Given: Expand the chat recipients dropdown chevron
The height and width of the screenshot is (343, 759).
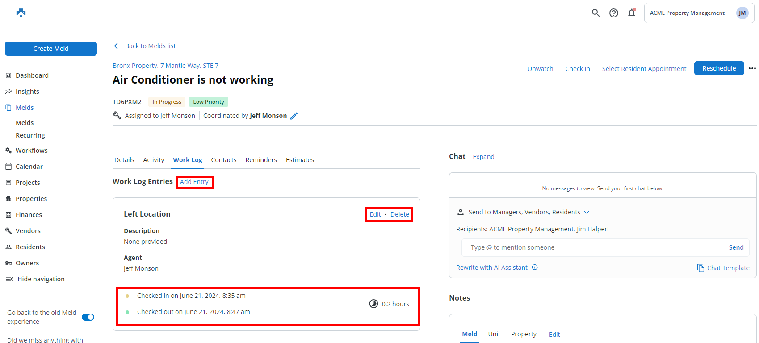Looking at the screenshot, I should coord(587,212).
